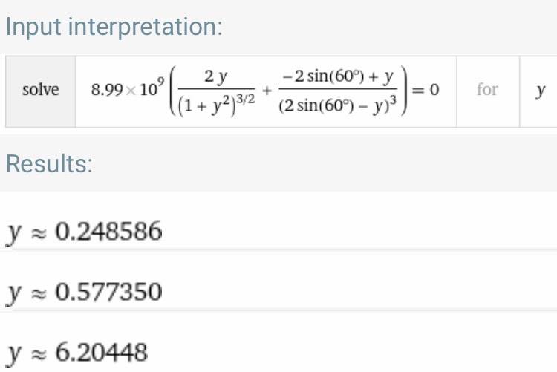Click the "Results:" heading

tap(49, 164)
